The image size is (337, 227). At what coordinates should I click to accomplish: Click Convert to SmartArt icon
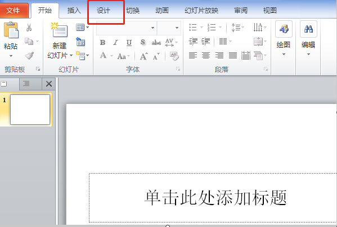(x=260, y=56)
